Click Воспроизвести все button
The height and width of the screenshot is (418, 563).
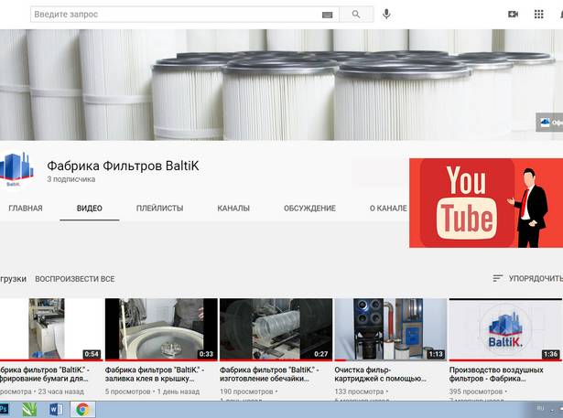pos(75,279)
